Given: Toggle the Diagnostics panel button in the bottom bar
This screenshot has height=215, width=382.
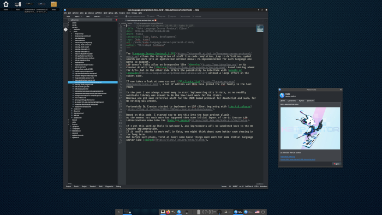Looking at the screenshot, I should tap(109, 187).
